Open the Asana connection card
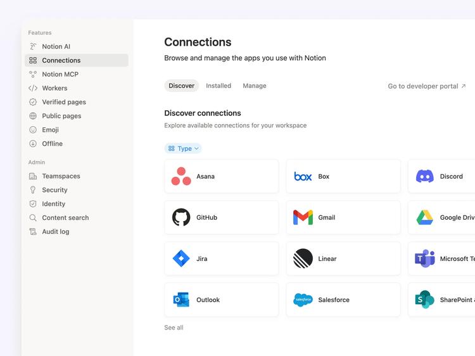475x356 pixels. pos(222,176)
